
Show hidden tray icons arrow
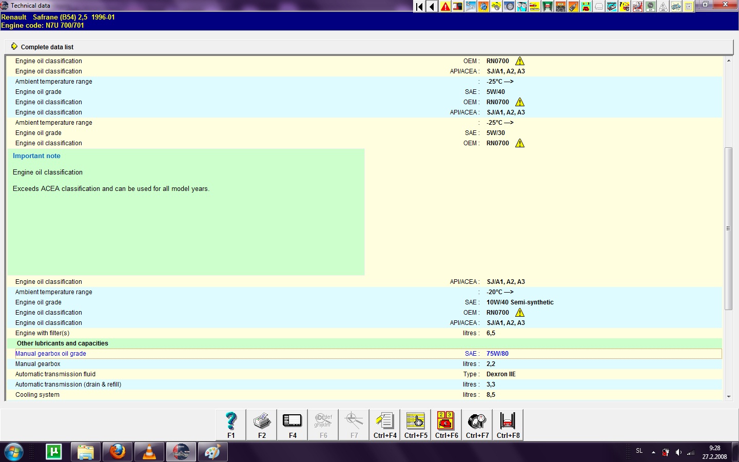coord(653,452)
